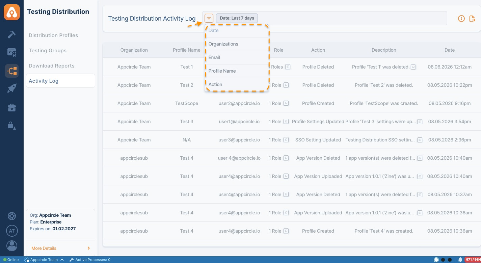Copy role icon in Test 1 Roles cell
This screenshot has width=481, height=263.
288,67
